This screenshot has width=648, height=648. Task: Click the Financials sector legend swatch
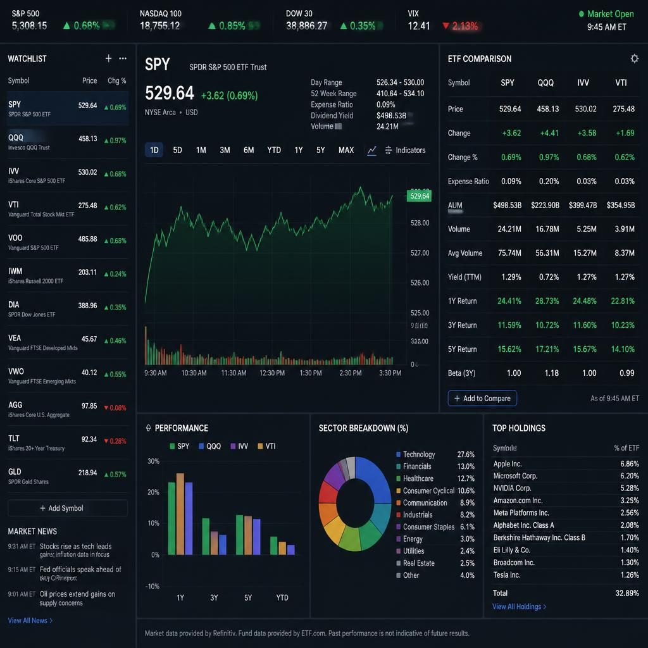click(x=399, y=466)
